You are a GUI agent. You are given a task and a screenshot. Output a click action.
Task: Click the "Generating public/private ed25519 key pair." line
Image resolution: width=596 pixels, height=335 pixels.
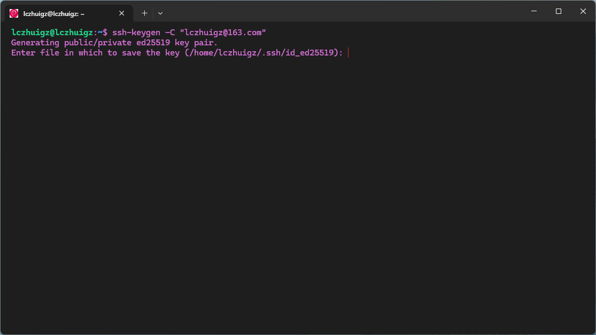click(114, 43)
